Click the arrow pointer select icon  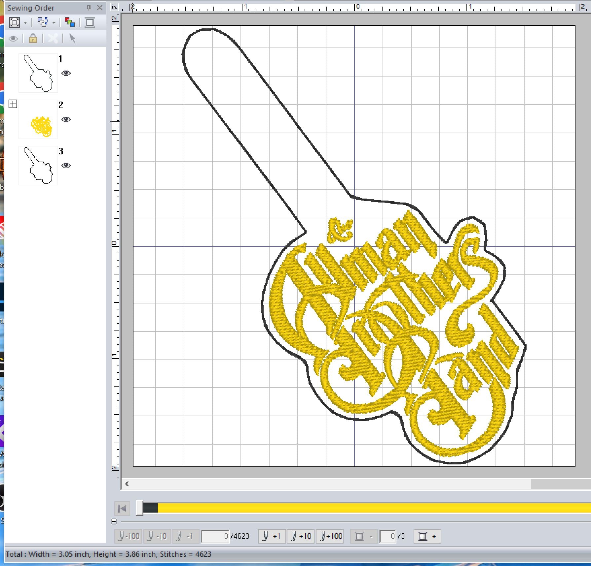point(72,39)
